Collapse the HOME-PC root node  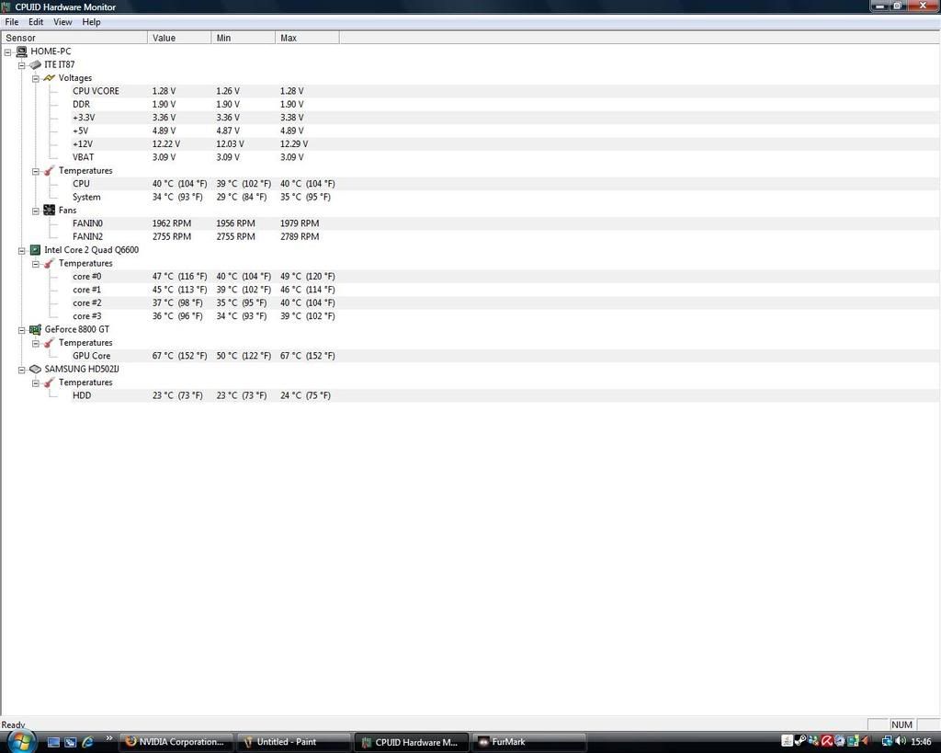click(7, 52)
